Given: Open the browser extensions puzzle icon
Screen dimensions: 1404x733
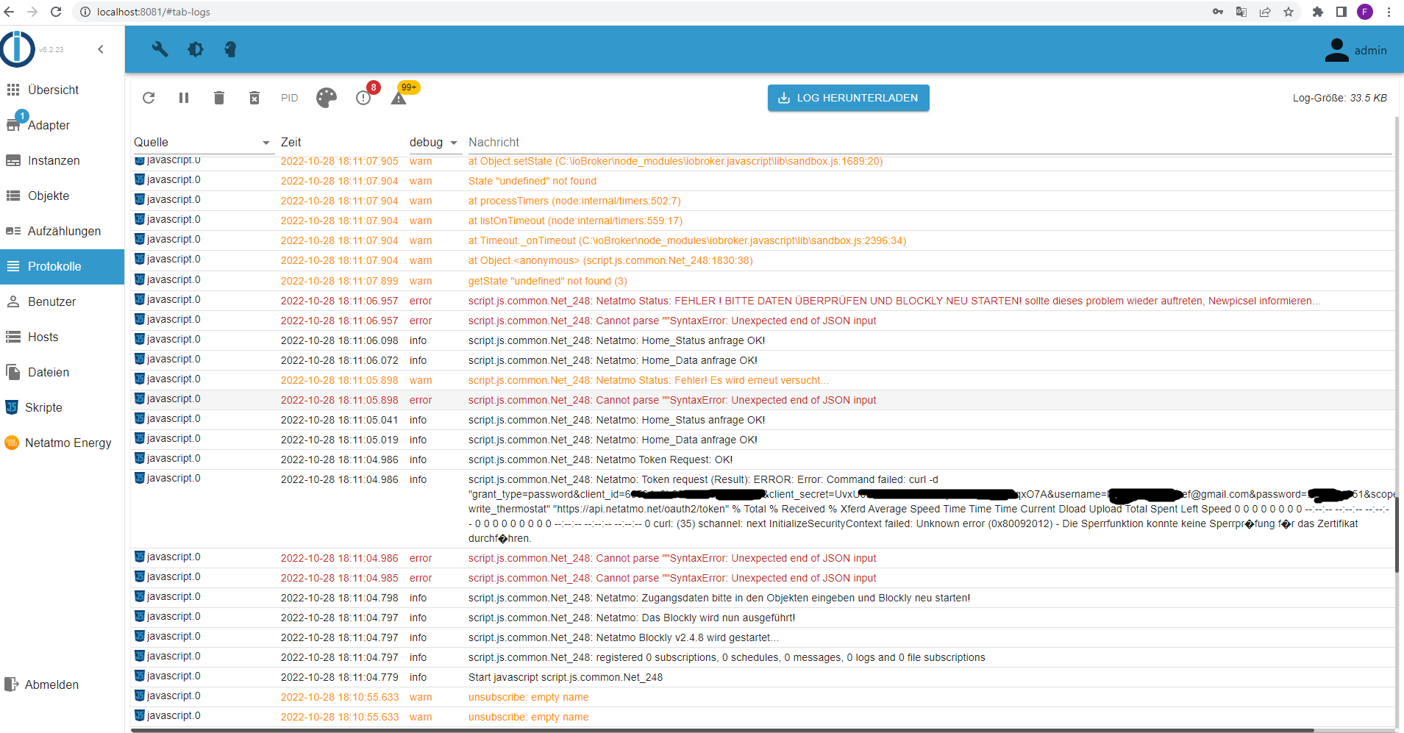Looking at the screenshot, I should 1318,12.
